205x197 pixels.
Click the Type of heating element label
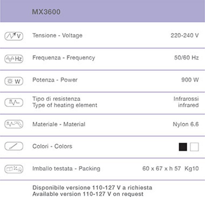[65, 105]
